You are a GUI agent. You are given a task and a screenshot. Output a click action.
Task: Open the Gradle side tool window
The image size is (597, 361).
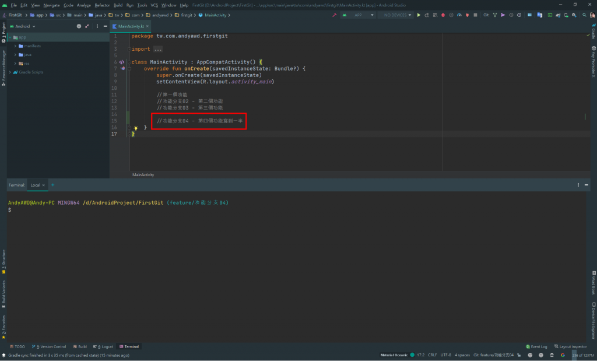click(x=594, y=31)
